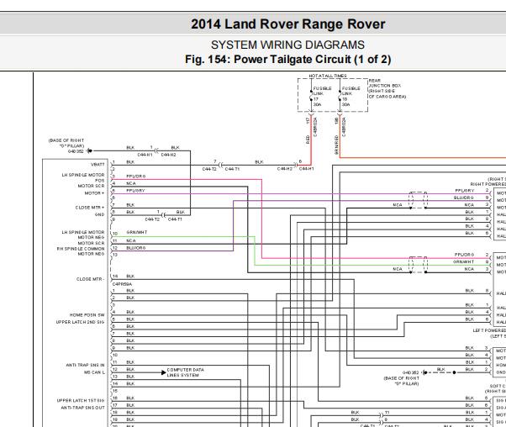Click the 'VBATT' pin label
The image size is (506, 427).
pyautogui.click(x=98, y=165)
